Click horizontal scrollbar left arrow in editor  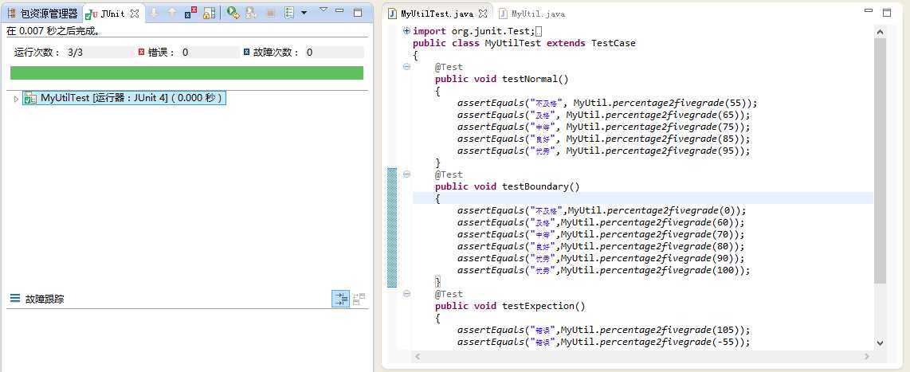(x=416, y=356)
